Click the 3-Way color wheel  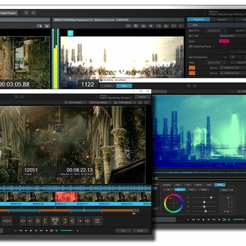173,203
